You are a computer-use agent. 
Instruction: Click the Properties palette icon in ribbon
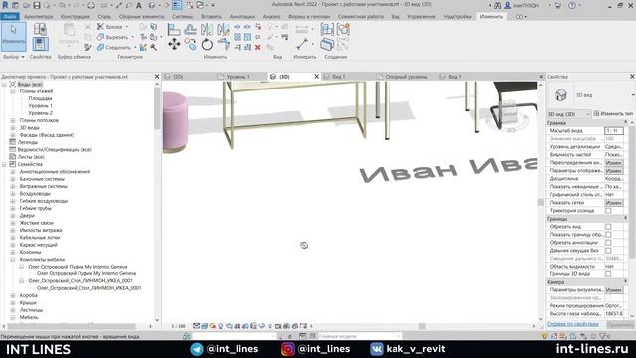pyautogui.click(x=40, y=44)
